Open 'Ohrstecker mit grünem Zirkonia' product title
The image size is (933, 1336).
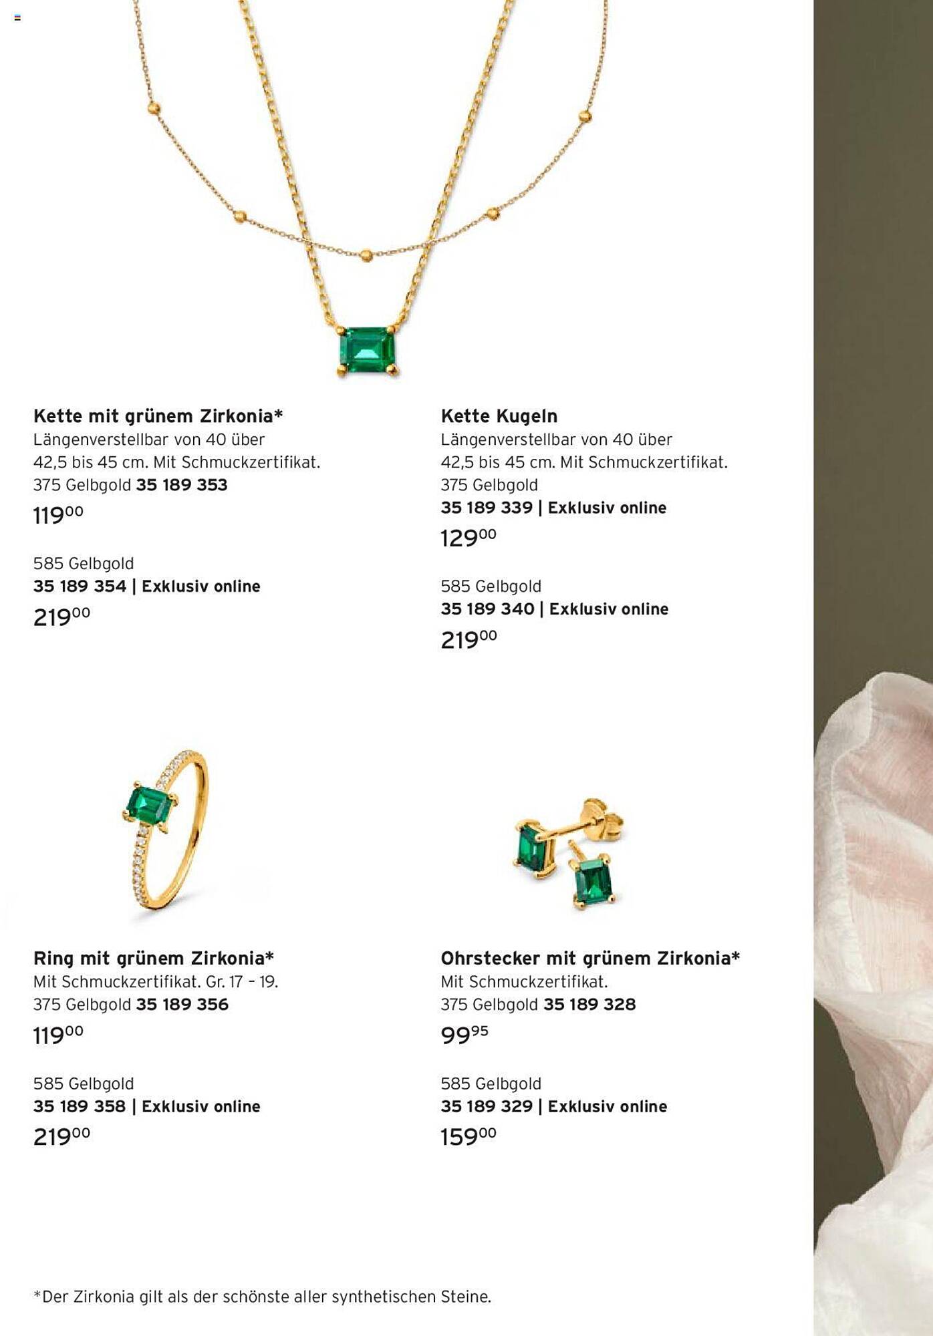590,959
